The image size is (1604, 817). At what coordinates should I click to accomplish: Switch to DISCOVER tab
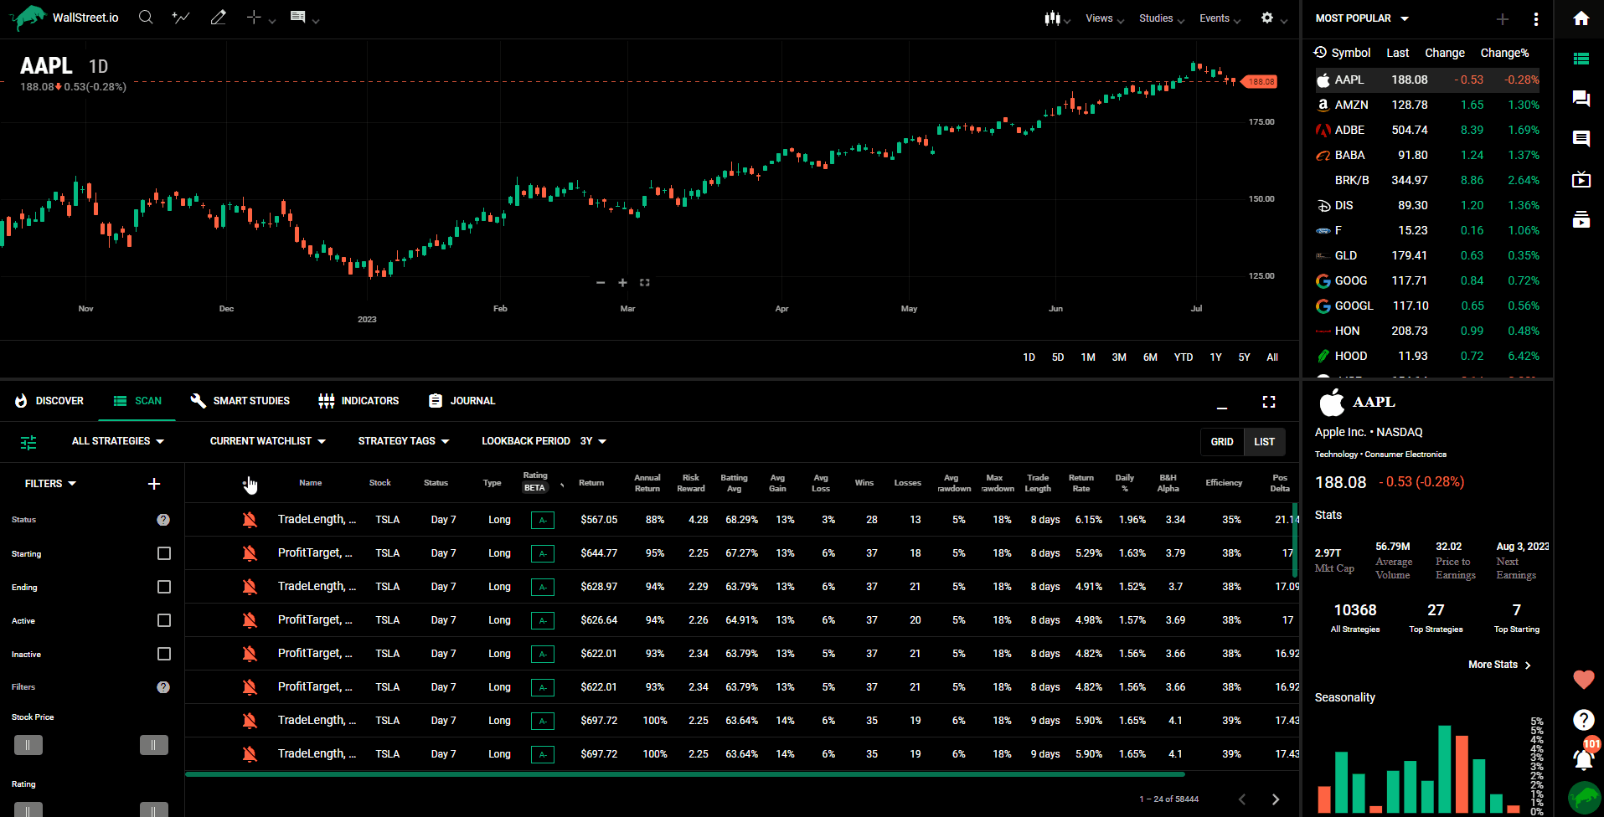click(49, 401)
